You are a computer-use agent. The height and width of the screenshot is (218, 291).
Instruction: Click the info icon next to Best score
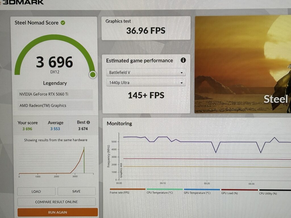pyautogui.click(x=88, y=122)
